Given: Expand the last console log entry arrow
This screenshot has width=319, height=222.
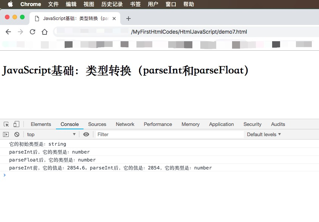Looking at the screenshot, I should click(x=5, y=175).
